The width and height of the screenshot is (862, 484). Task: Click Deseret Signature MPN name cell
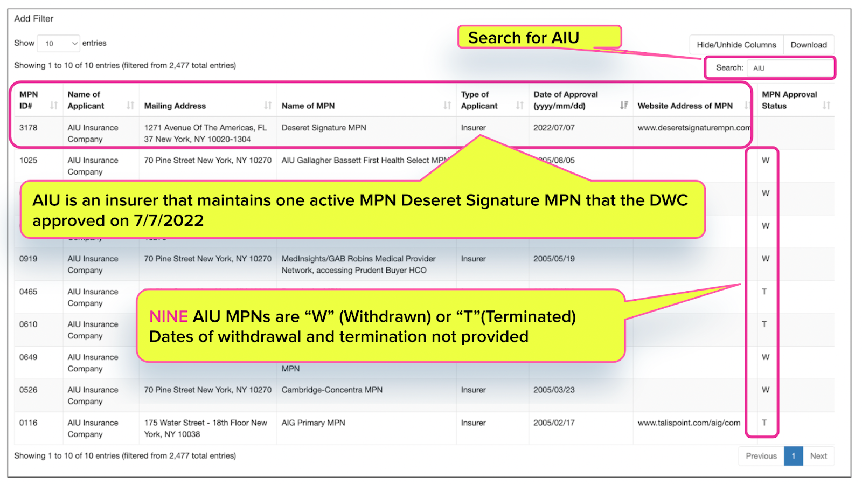(x=324, y=128)
